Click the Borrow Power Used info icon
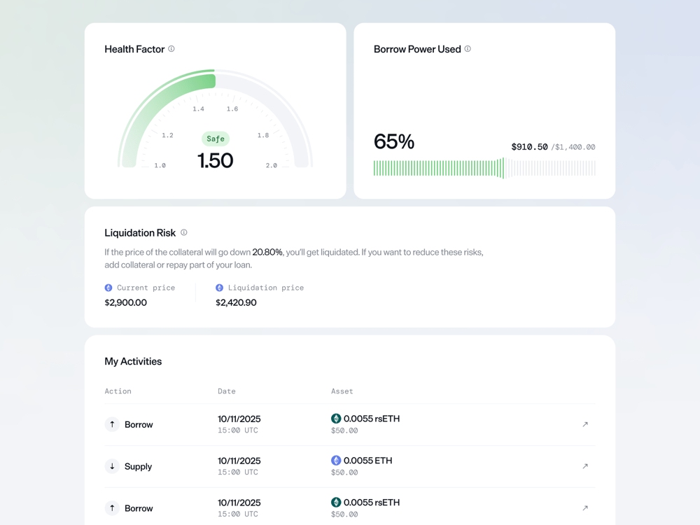The image size is (700, 525). [468, 49]
